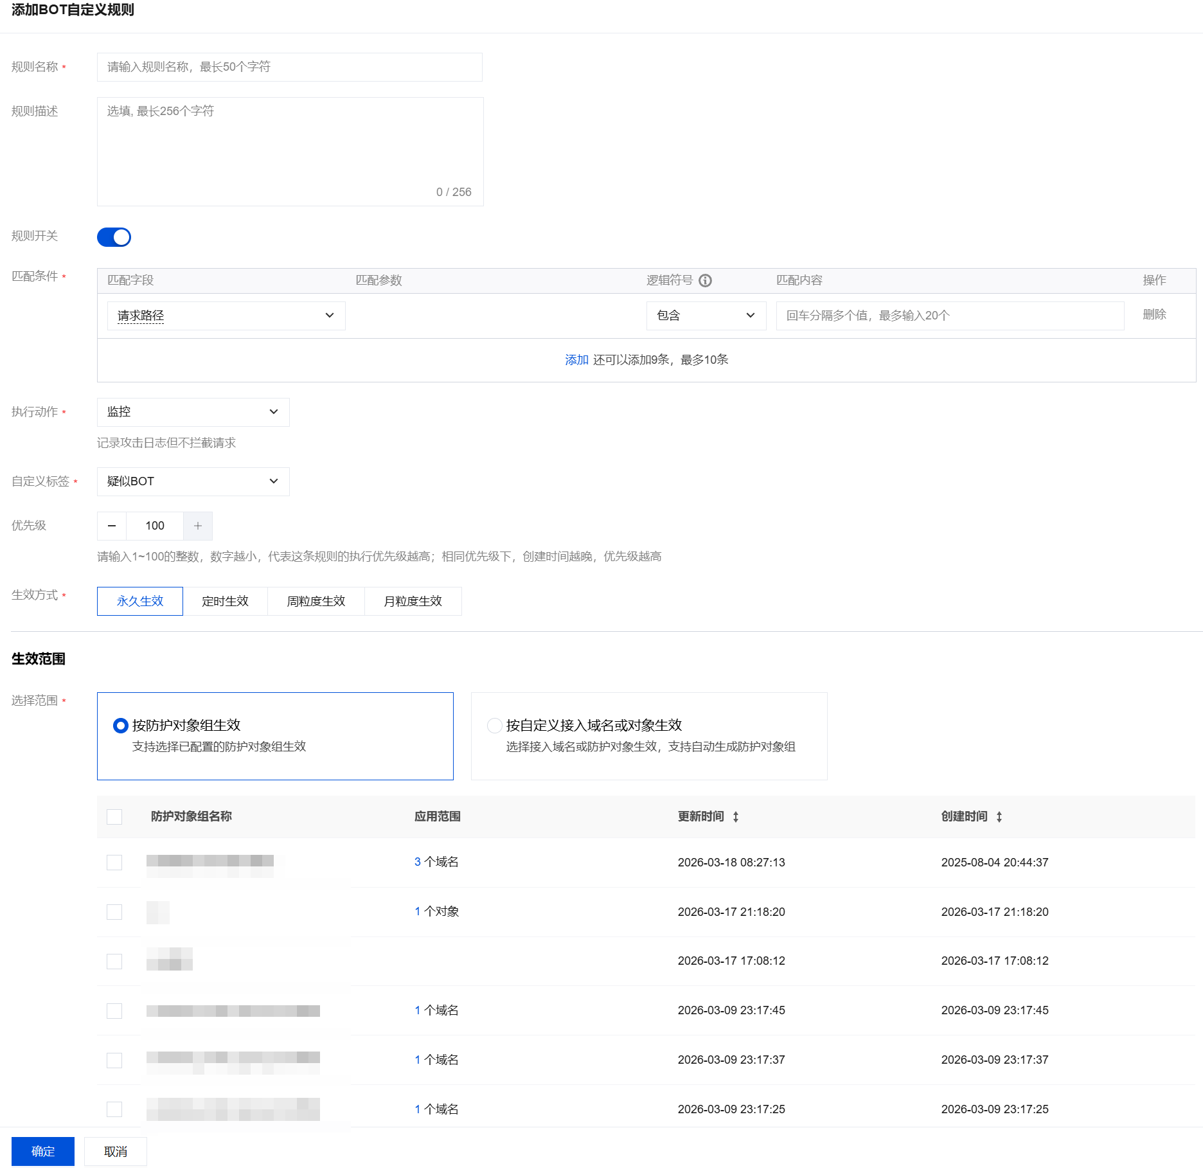The width and height of the screenshot is (1203, 1173).
Task: Decrease priority with the minus button
Action: click(112, 526)
